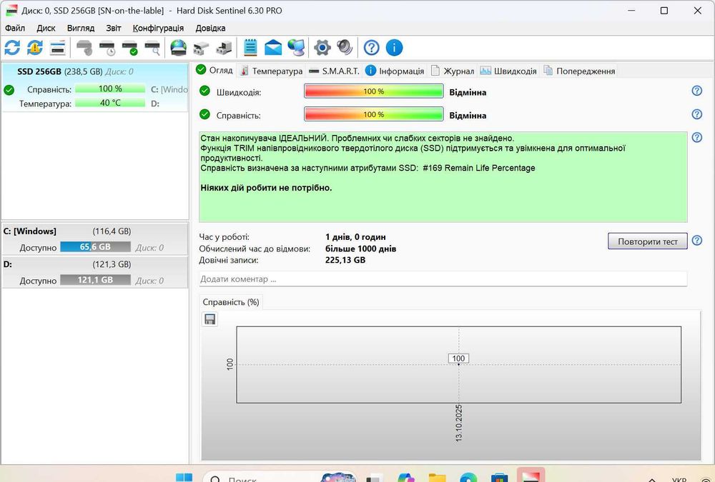Click the gray disk with shield icon
The height and width of the screenshot is (482, 715).
(84, 47)
